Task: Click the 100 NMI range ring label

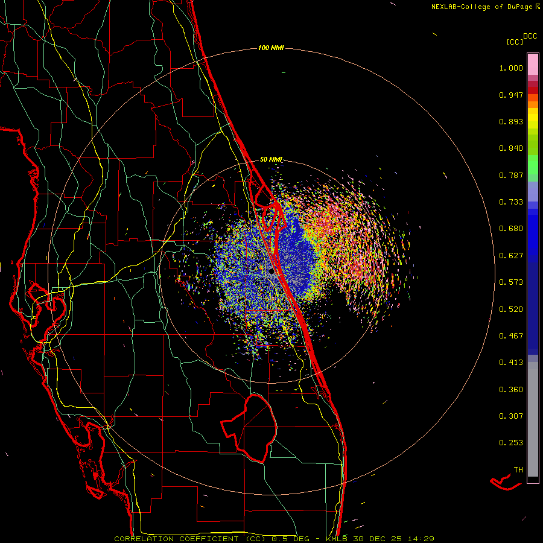Action: tap(271, 48)
